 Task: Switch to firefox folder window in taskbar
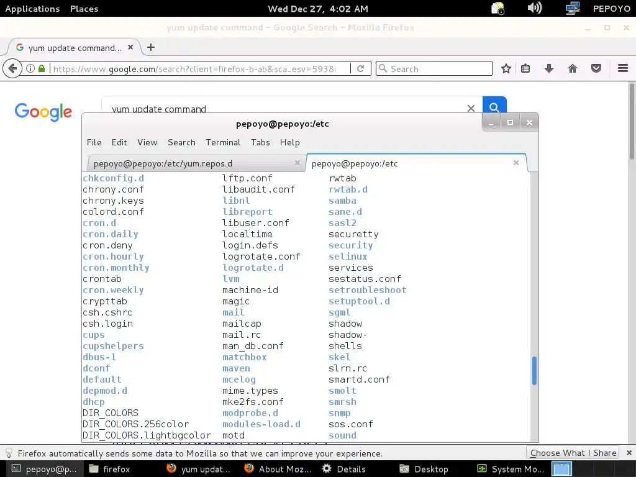(x=109, y=469)
